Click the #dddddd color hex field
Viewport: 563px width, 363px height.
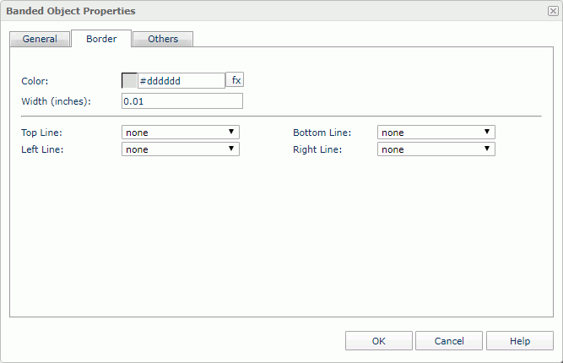coord(181,81)
